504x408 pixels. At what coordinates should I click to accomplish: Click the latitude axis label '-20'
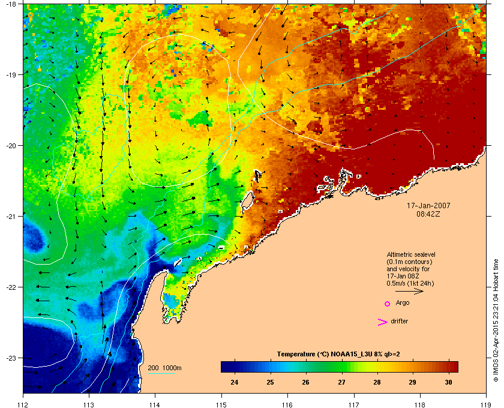point(11,145)
